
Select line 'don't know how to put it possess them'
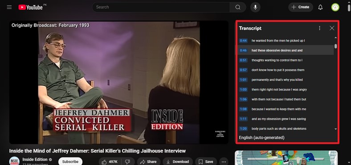coord(278,70)
